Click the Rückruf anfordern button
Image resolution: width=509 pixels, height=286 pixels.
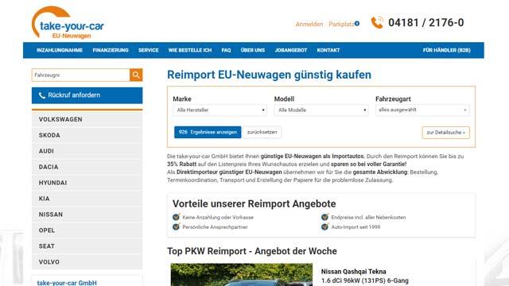87,95
